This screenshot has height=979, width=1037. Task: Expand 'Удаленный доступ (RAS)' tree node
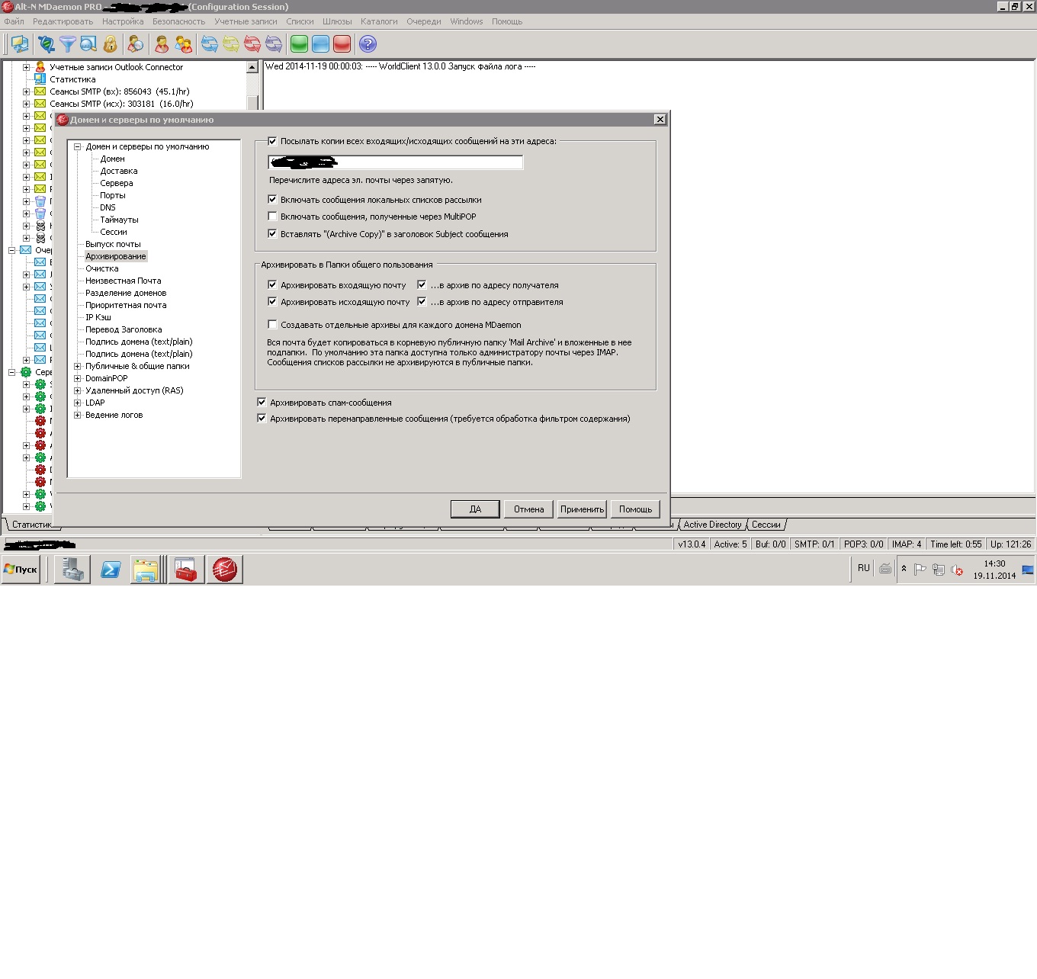coord(77,390)
